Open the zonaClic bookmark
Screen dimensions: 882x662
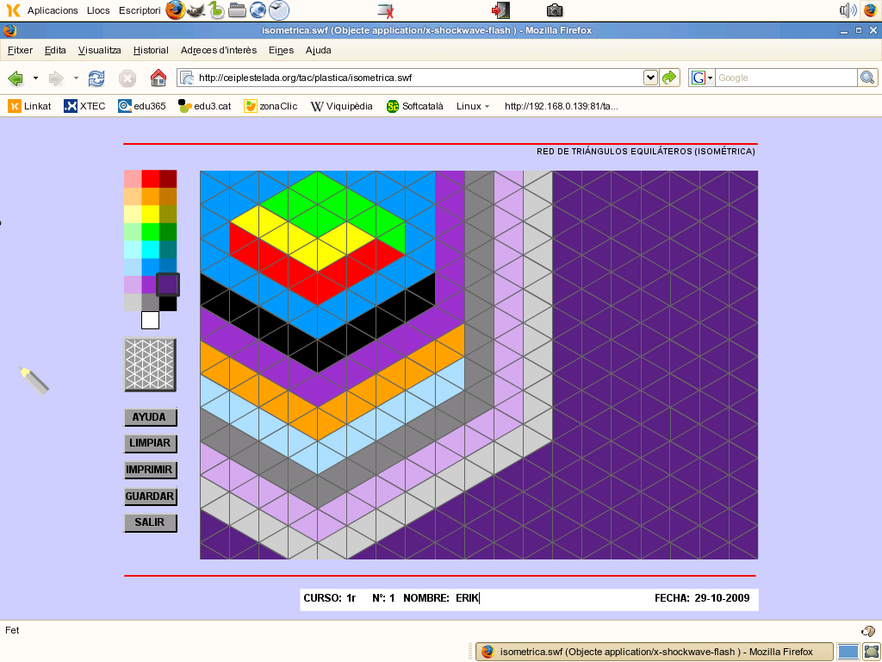(270, 106)
